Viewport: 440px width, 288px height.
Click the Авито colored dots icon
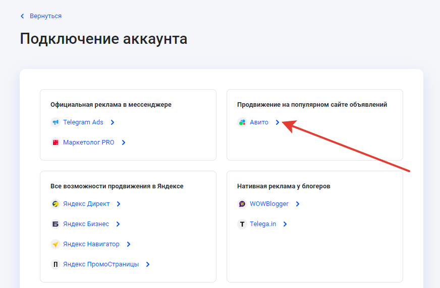pyautogui.click(x=242, y=122)
